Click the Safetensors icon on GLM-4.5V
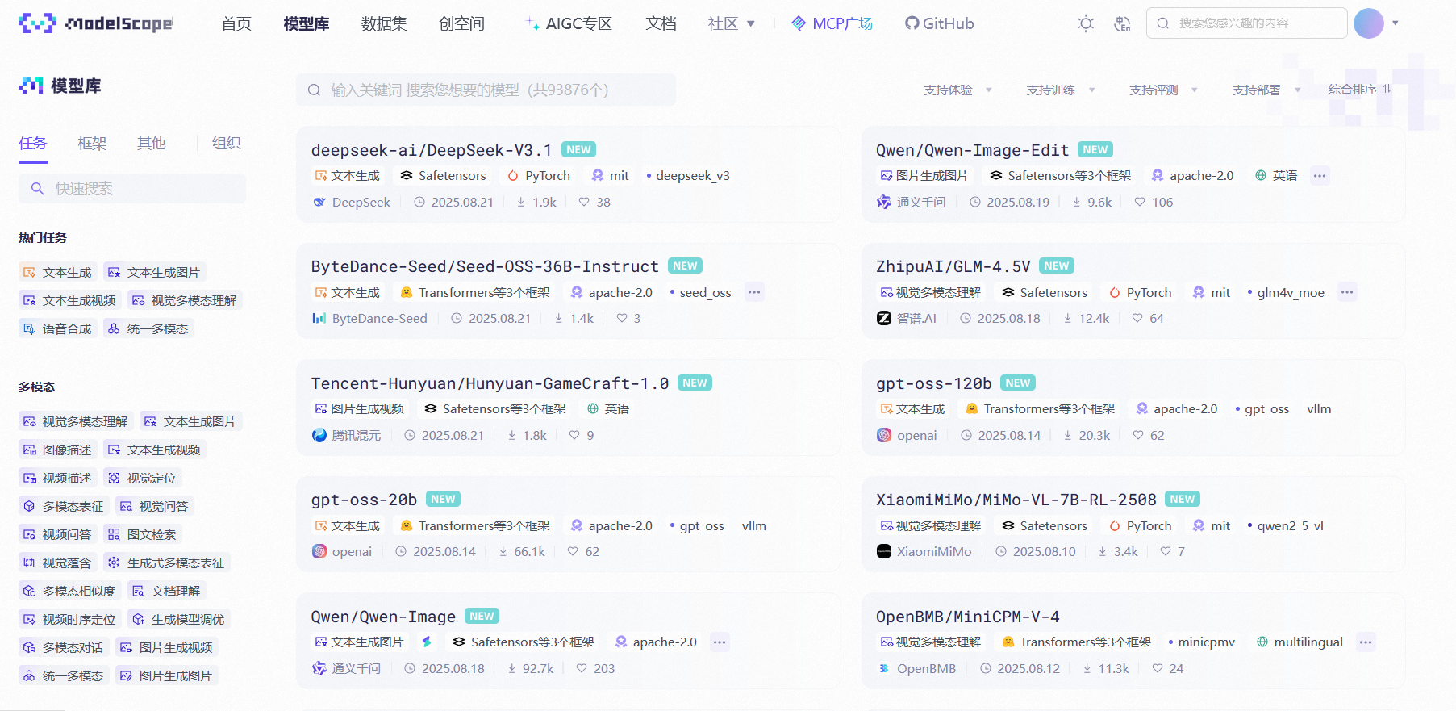 click(1008, 292)
